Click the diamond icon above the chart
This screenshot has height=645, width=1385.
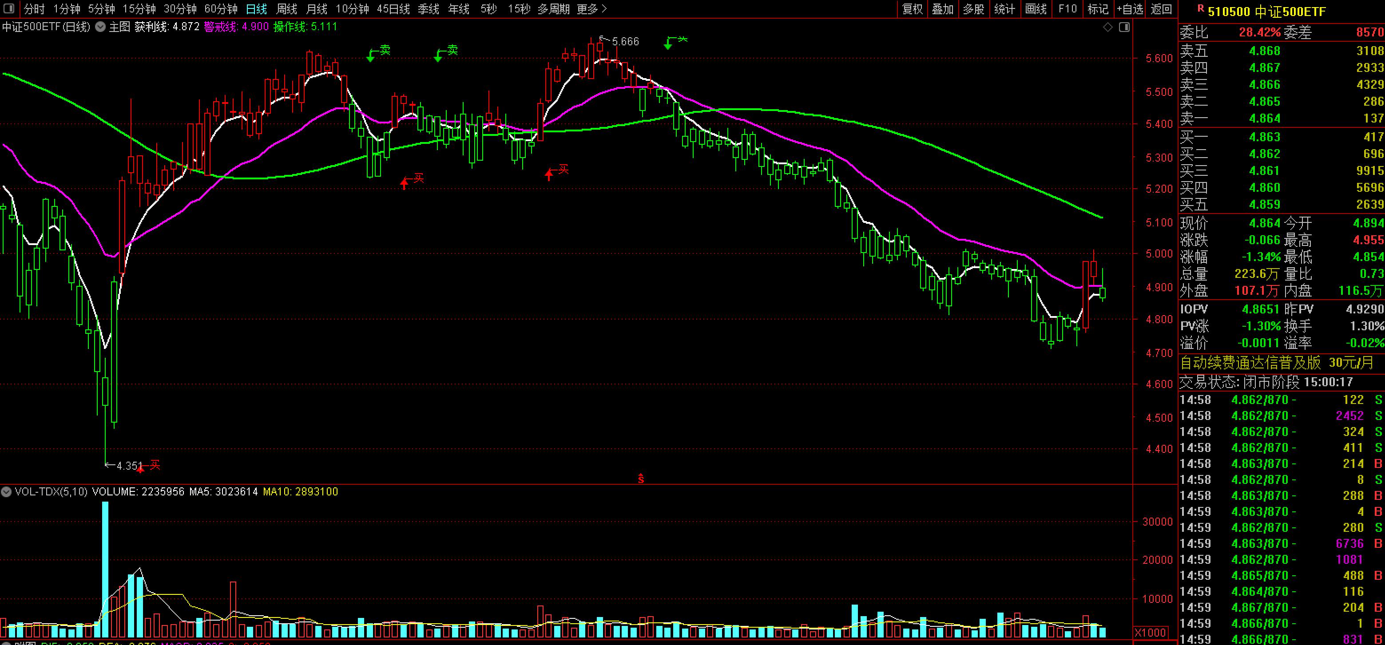click(x=1107, y=27)
